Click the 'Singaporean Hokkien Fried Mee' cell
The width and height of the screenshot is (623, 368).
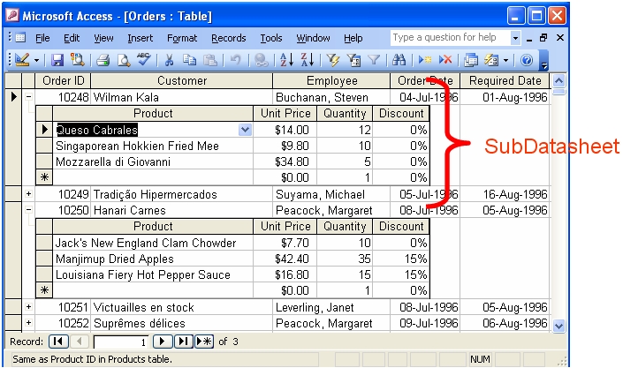point(153,146)
